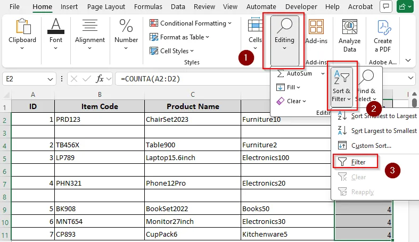Open the Automate tab
419x242 pixels.
261,7
